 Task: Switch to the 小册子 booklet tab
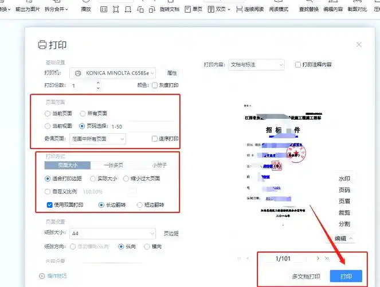click(x=159, y=165)
